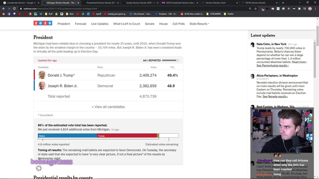Open What's Left to Count link
The image size is (319, 179).
pyautogui.click(x=127, y=24)
